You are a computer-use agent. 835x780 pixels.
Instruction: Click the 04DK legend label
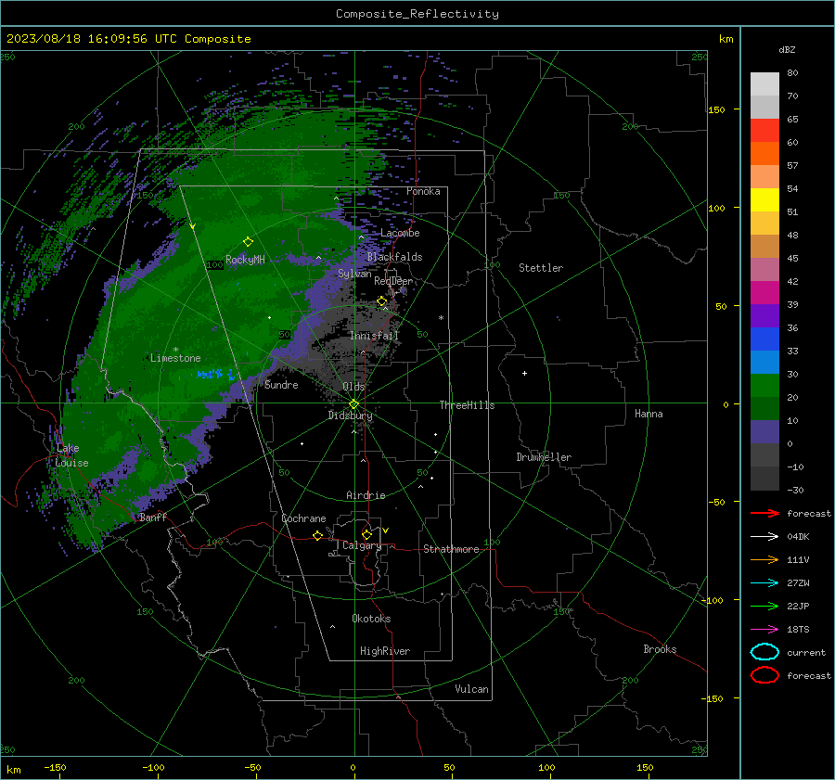(x=798, y=537)
